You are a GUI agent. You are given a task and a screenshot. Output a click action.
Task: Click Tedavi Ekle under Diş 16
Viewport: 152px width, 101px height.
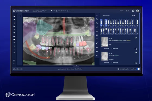tap(115, 48)
